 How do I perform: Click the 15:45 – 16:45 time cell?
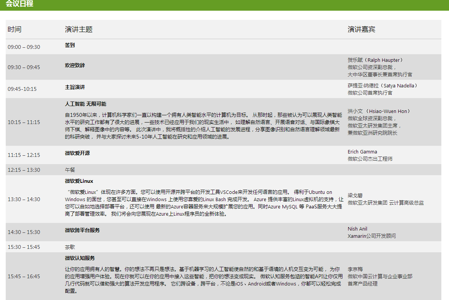point(24,276)
